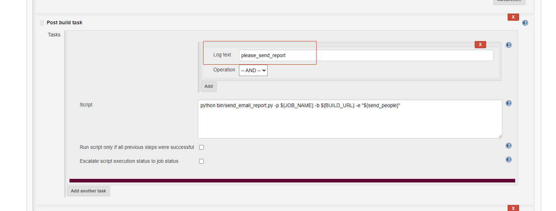Open help for Post build task section
The image size is (556, 211).
pos(525,23)
